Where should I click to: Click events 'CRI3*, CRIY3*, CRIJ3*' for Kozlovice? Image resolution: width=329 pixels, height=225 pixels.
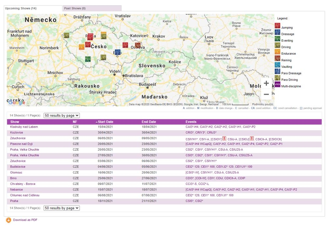coord(201,133)
